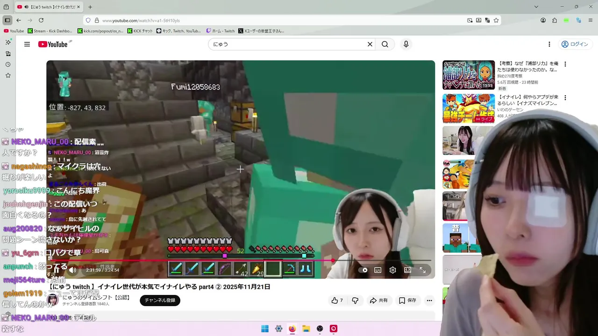Open options for the 浦部リカ video
The width and height of the screenshot is (598, 336).
tap(565, 64)
